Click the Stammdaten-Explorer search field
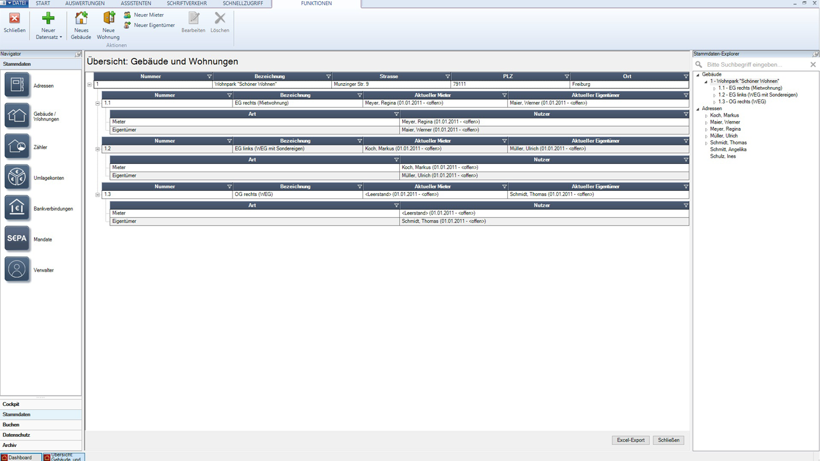The width and height of the screenshot is (820, 461). tap(755, 65)
